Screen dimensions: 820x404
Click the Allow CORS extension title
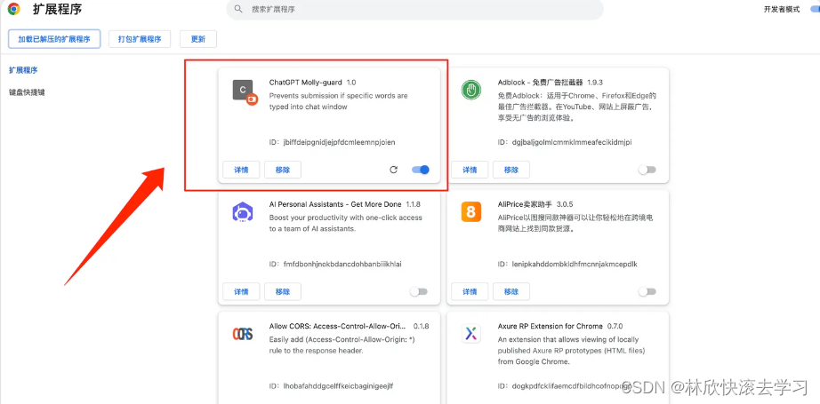[x=337, y=326]
